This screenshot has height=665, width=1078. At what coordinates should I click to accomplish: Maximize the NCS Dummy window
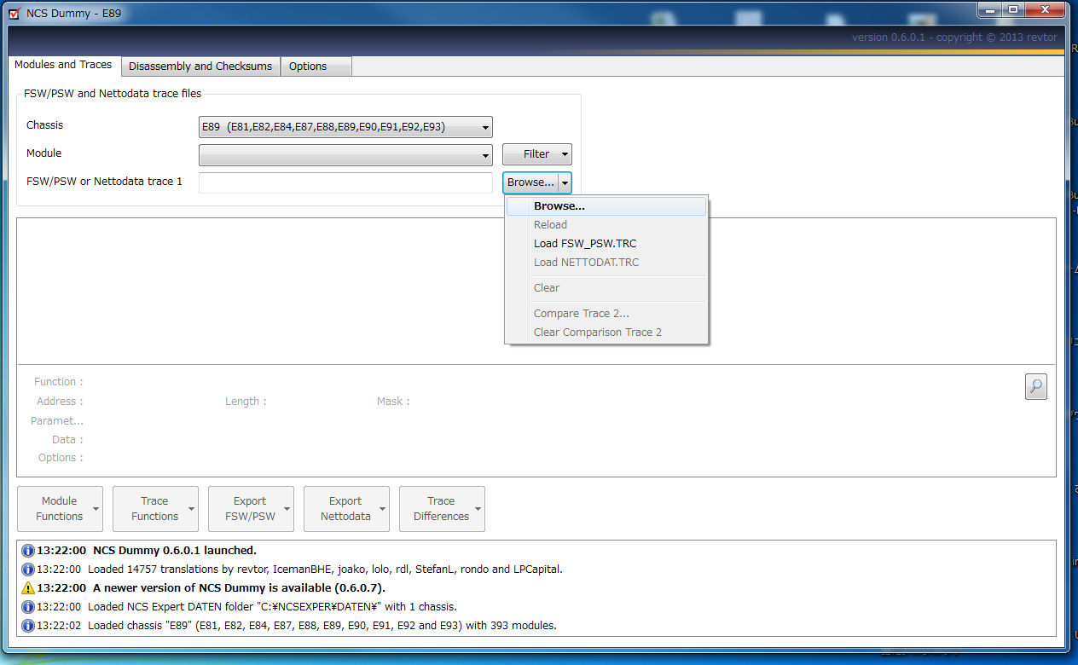(1012, 9)
